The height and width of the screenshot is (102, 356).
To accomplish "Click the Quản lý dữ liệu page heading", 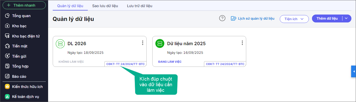I will 73,19.
